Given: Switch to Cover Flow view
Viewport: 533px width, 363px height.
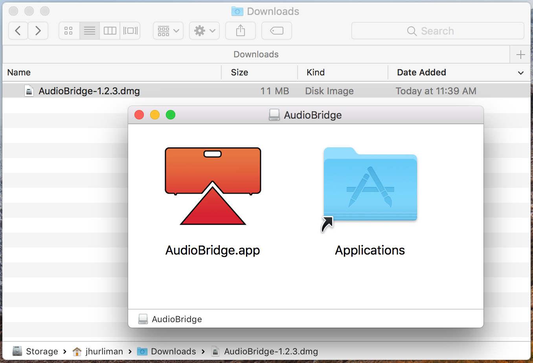Looking at the screenshot, I should pyautogui.click(x=130, y=31).
